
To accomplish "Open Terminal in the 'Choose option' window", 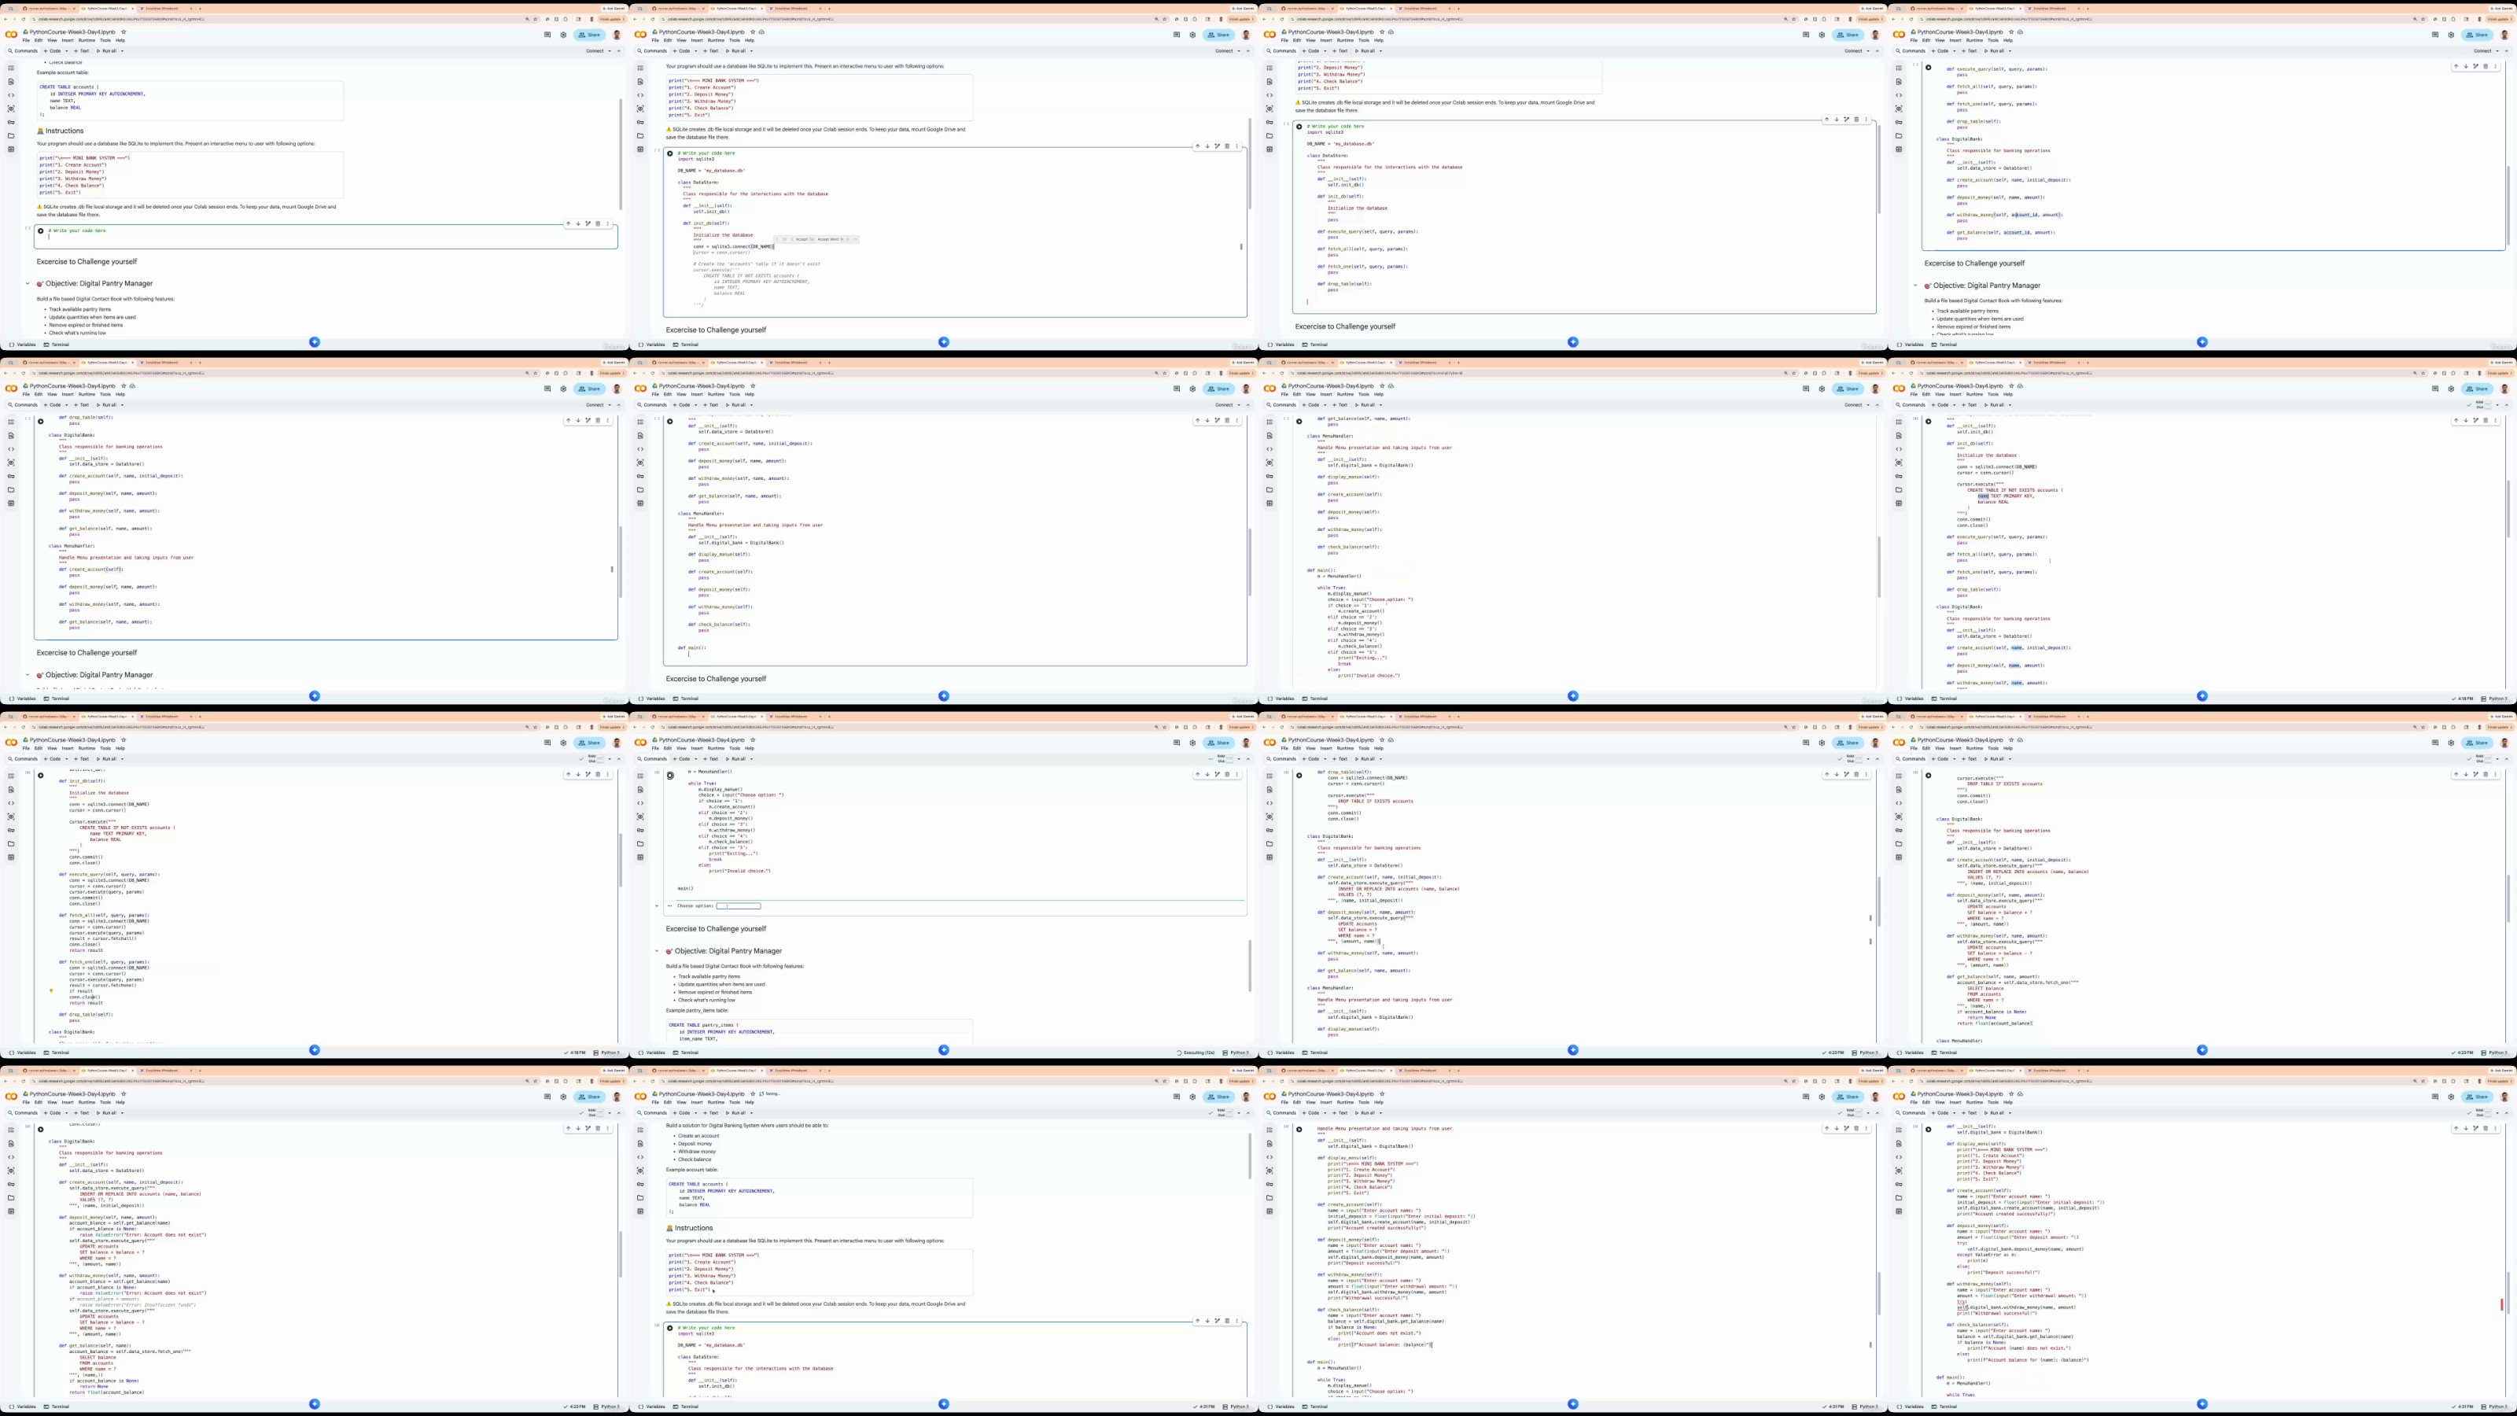I will (687, 1053).
